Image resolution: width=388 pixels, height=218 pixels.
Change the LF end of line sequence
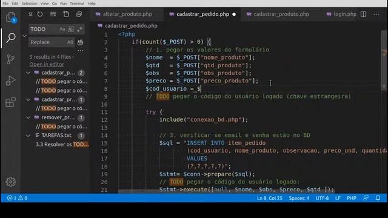[x=338, y=198]
